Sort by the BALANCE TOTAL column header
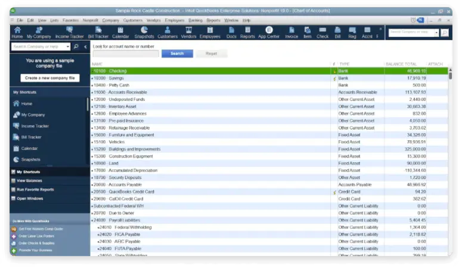Screen dimensions: 462x268 pyautogui.click(x=401, y=64)
